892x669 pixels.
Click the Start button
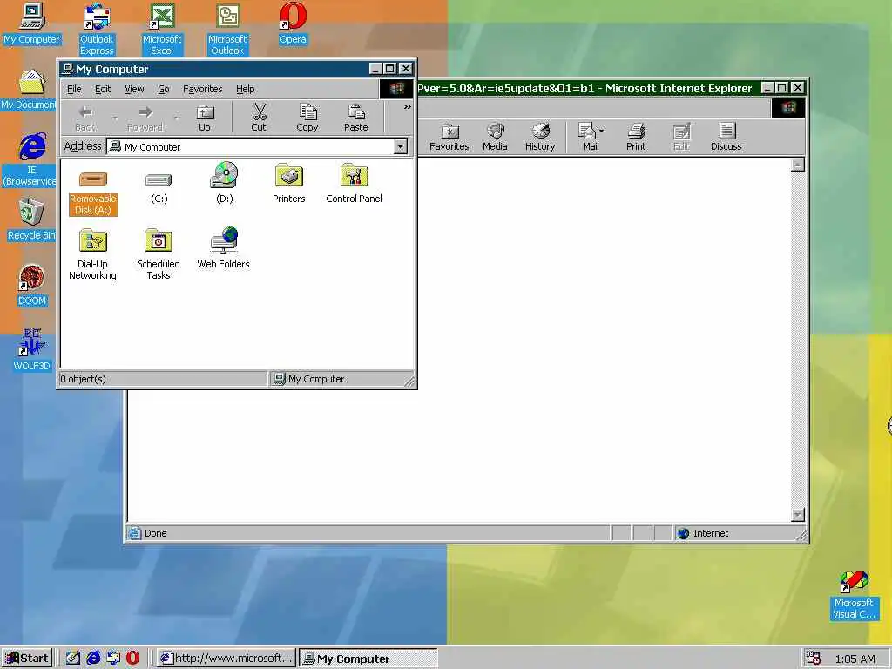(x=27, y=659)
